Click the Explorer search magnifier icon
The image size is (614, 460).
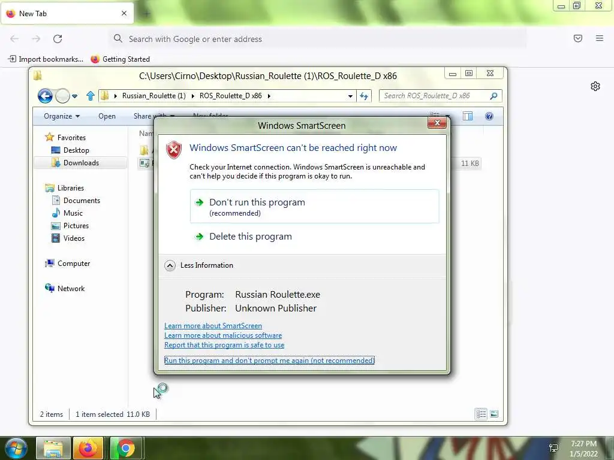494,96
